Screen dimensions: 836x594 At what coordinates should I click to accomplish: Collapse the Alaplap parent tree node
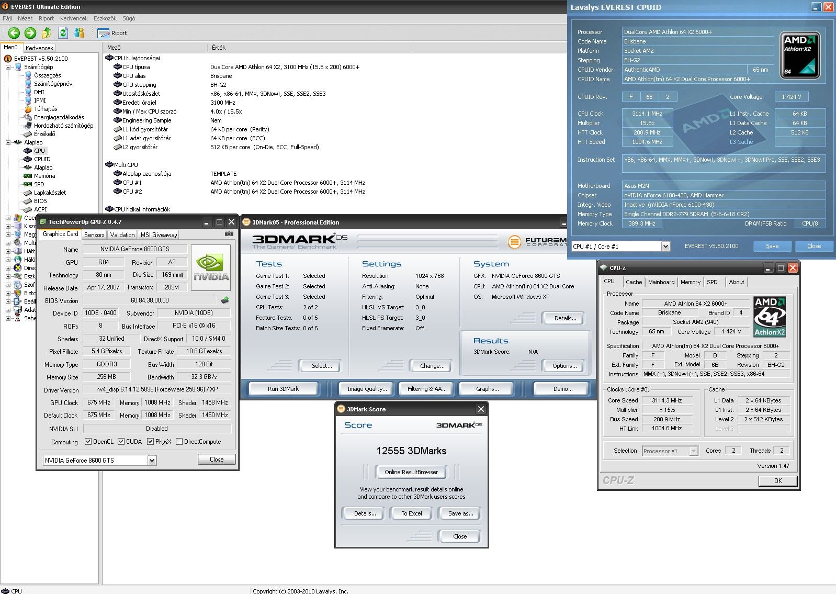(x=8, y=142)
